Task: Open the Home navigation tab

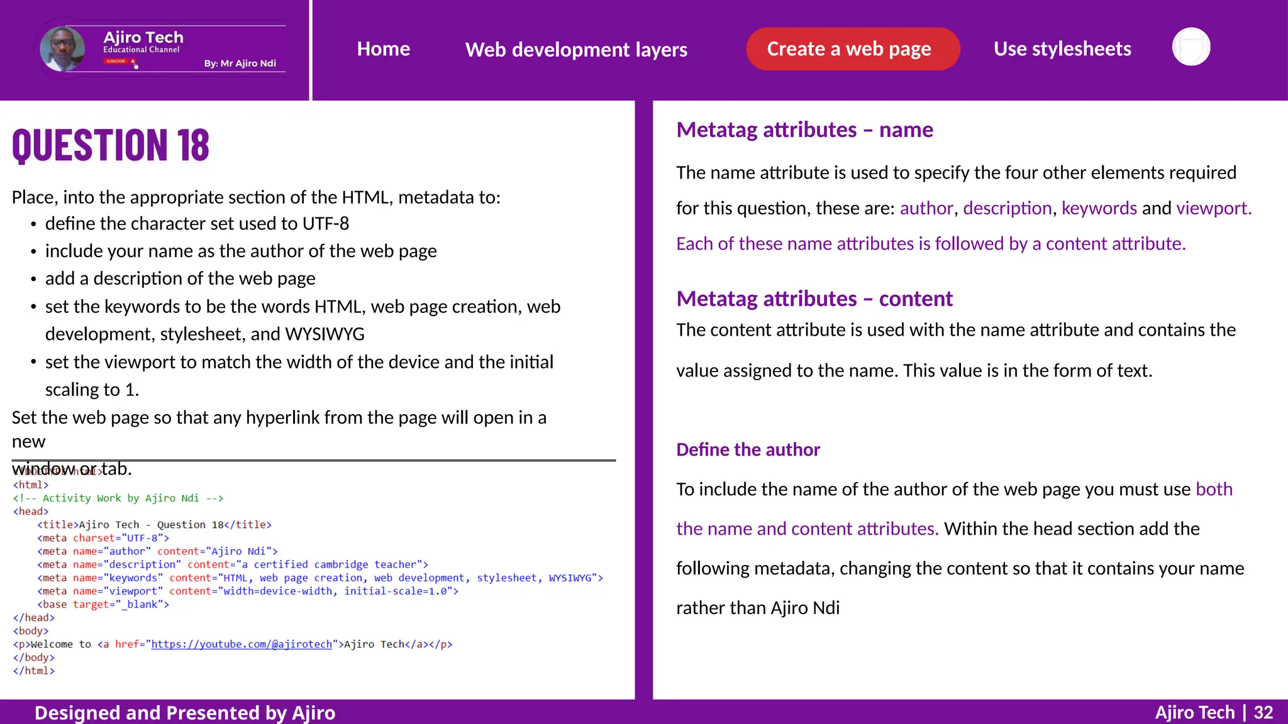Action: [x=383, y=49]
